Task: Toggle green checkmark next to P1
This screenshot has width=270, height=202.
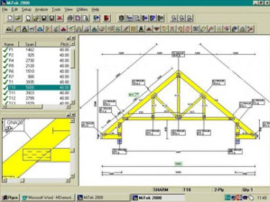Action: click(5, 50)
